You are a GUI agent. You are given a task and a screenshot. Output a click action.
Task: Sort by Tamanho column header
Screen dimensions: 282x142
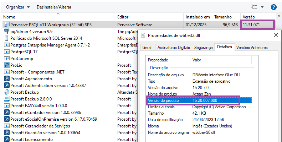tap(226, 17)
